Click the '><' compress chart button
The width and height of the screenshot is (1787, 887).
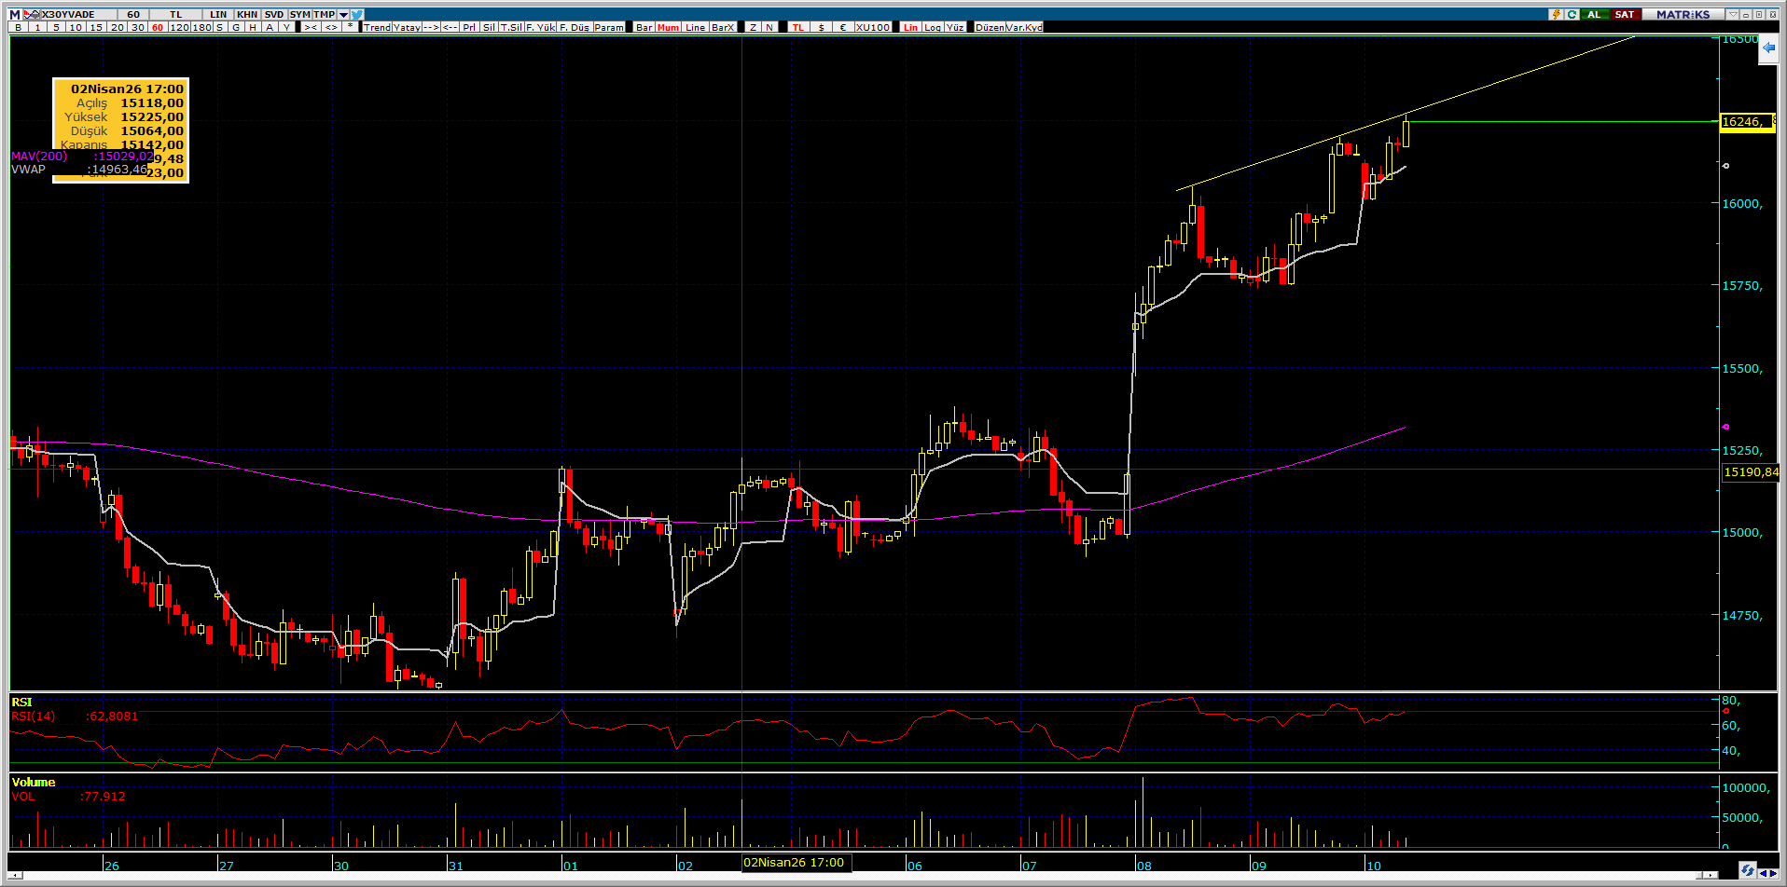(311, 27)
